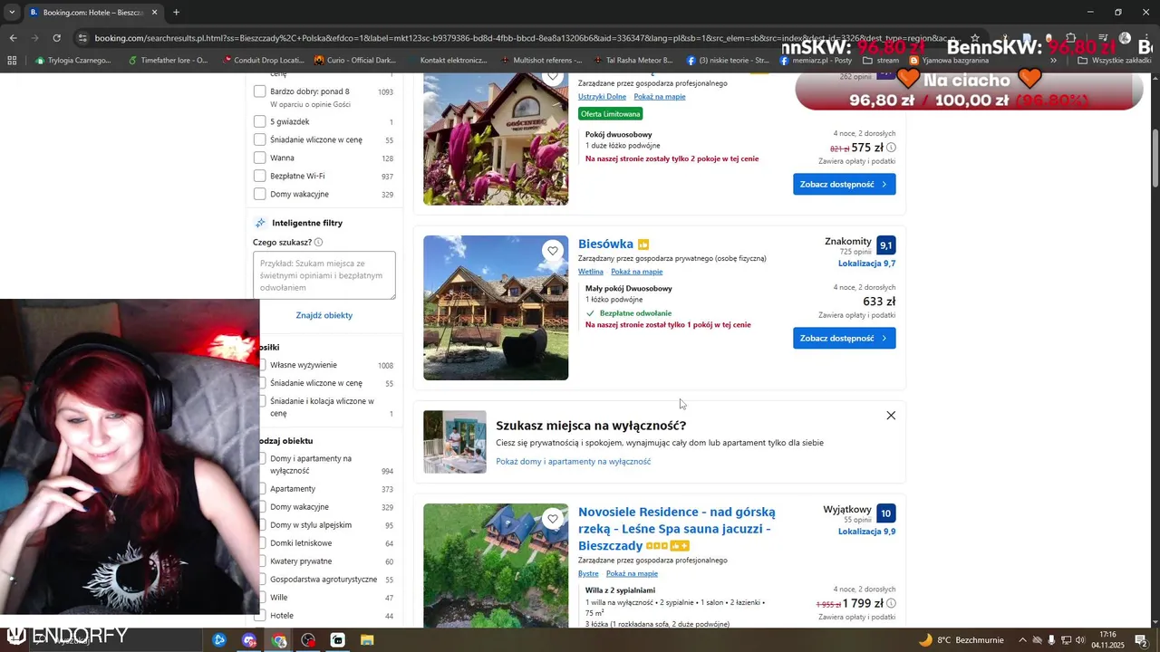Click 'Lokalizacja 9,9' for Novosiele
This screenshot has width=1160, height=652.
866,532
